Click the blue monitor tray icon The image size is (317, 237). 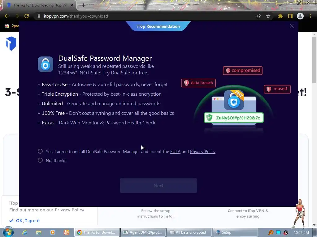coord(278,232)
